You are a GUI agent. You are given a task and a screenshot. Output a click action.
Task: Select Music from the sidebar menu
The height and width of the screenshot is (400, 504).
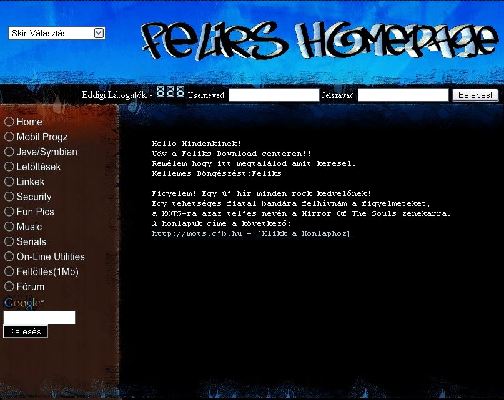click(29, 227)
